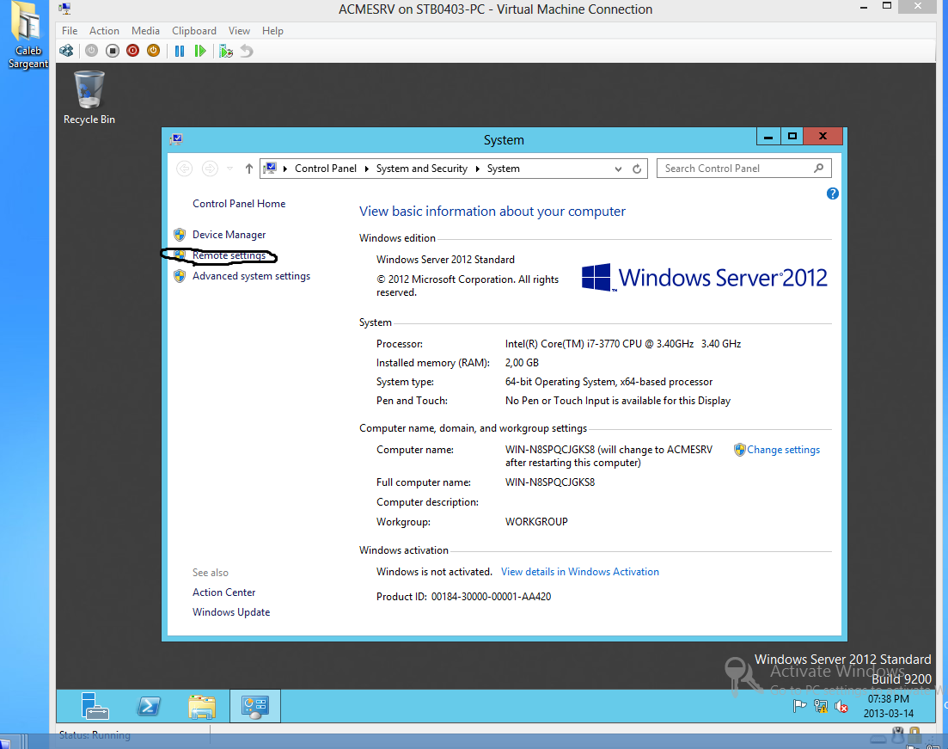Viewport: 948px width, 749px height.
Task: Open Device Manager
Action: [229, 235]
